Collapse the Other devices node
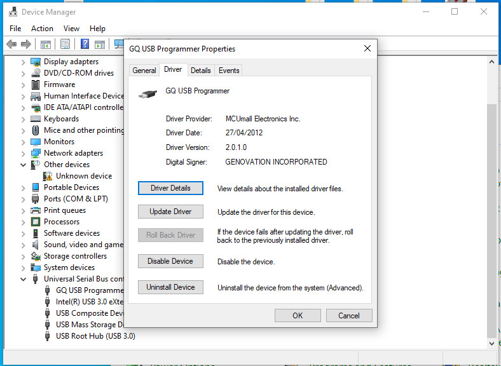This screenshot has width=501, height=366. coord(24,165)
